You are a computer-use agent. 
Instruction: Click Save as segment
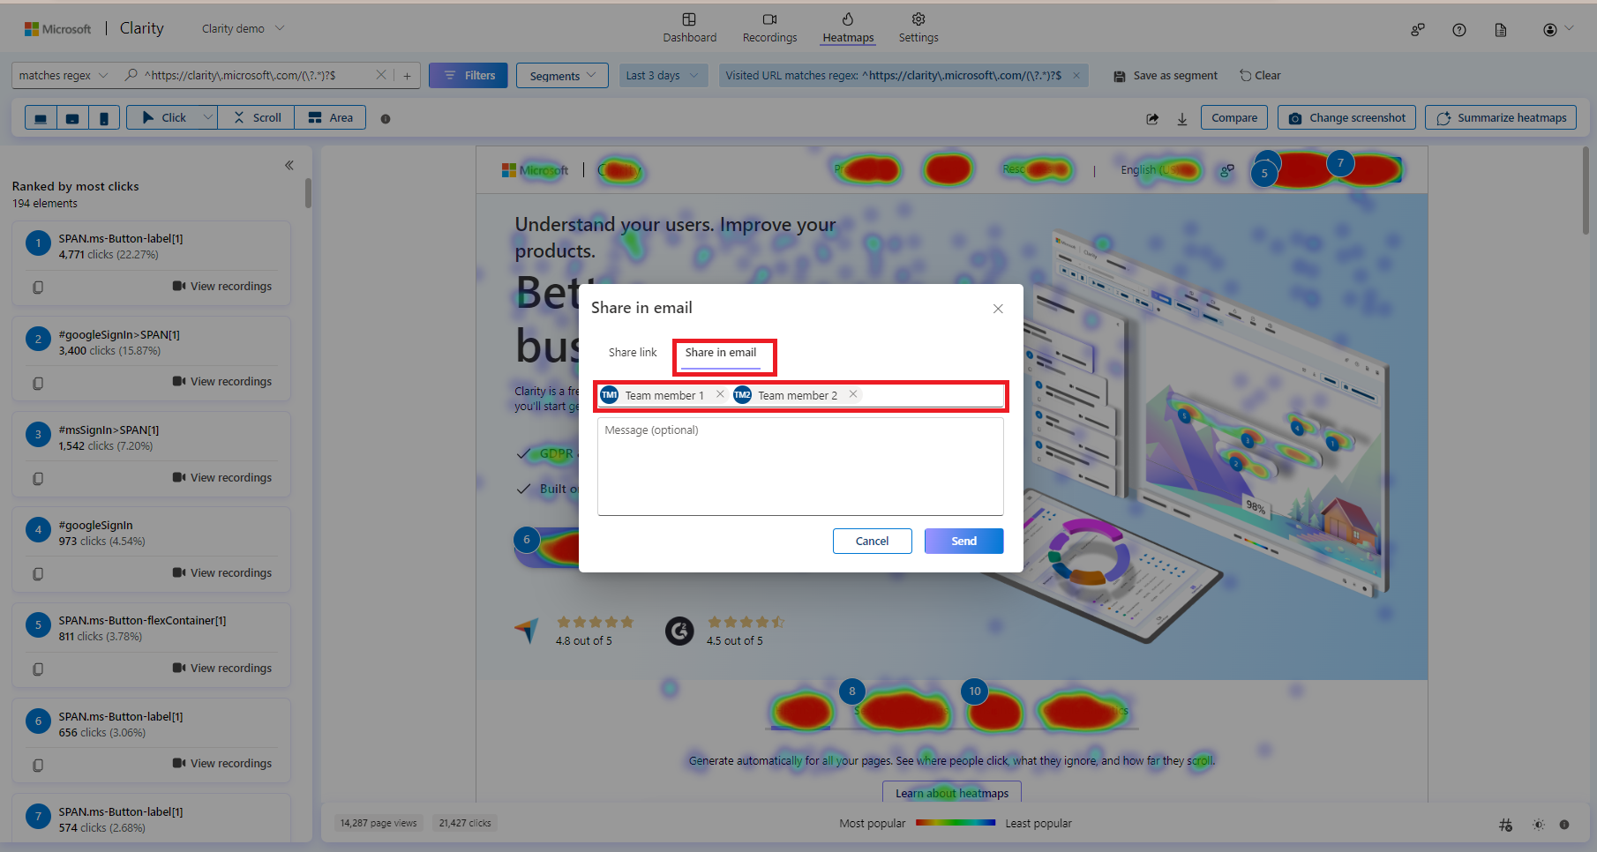click(x=1166, y=76)
